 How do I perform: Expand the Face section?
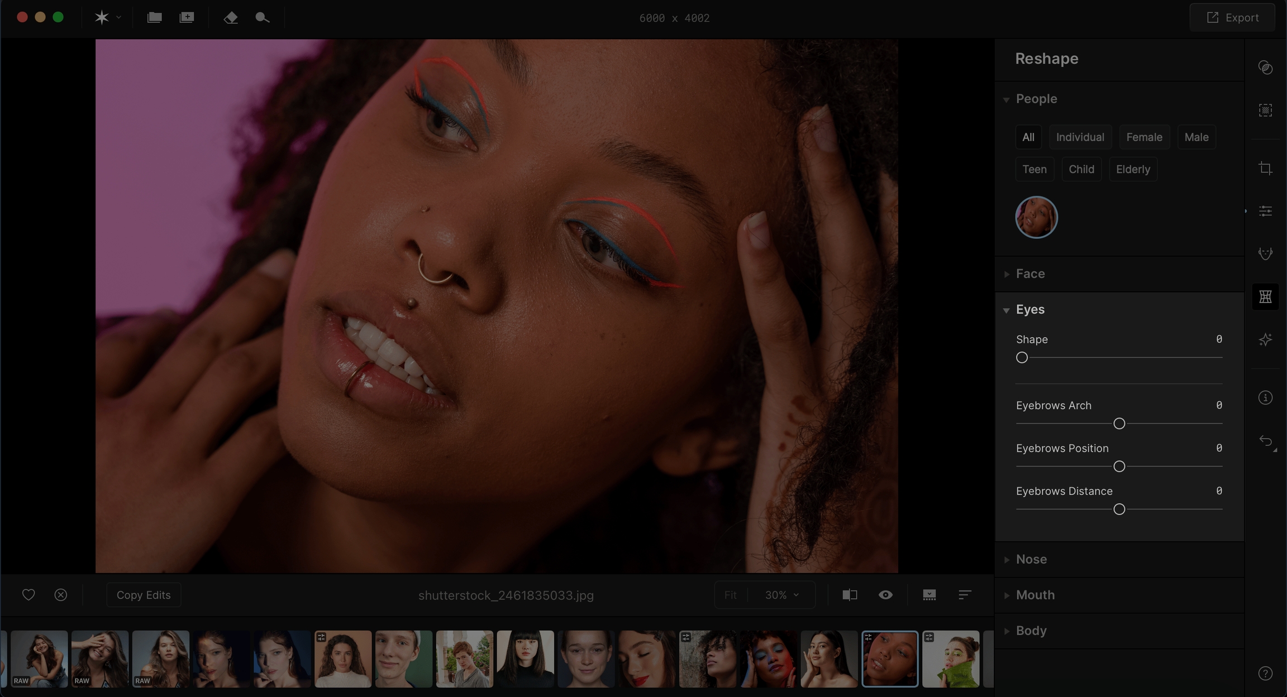point(1030,274)
